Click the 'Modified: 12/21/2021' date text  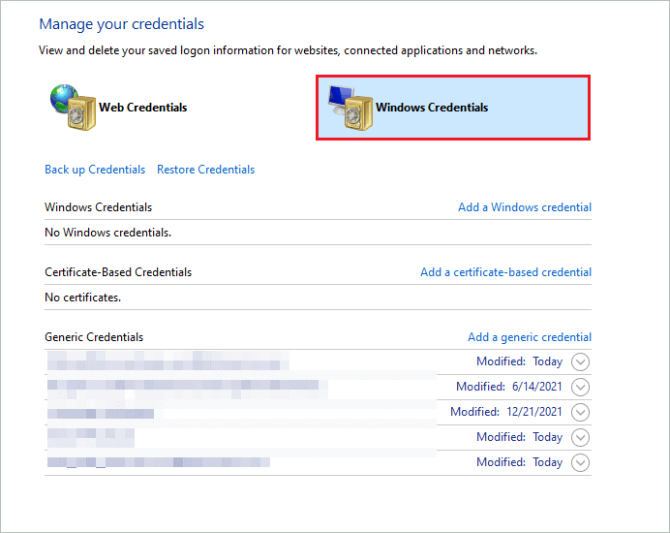(x=506, y=412)
